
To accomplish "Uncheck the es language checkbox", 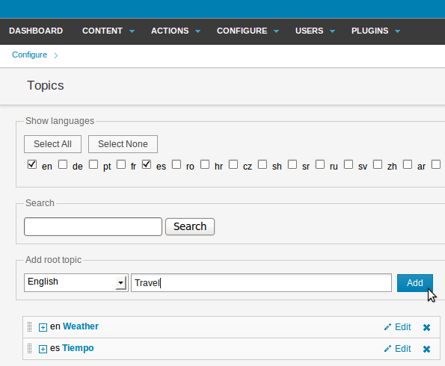I will click(x=147, y=164).
